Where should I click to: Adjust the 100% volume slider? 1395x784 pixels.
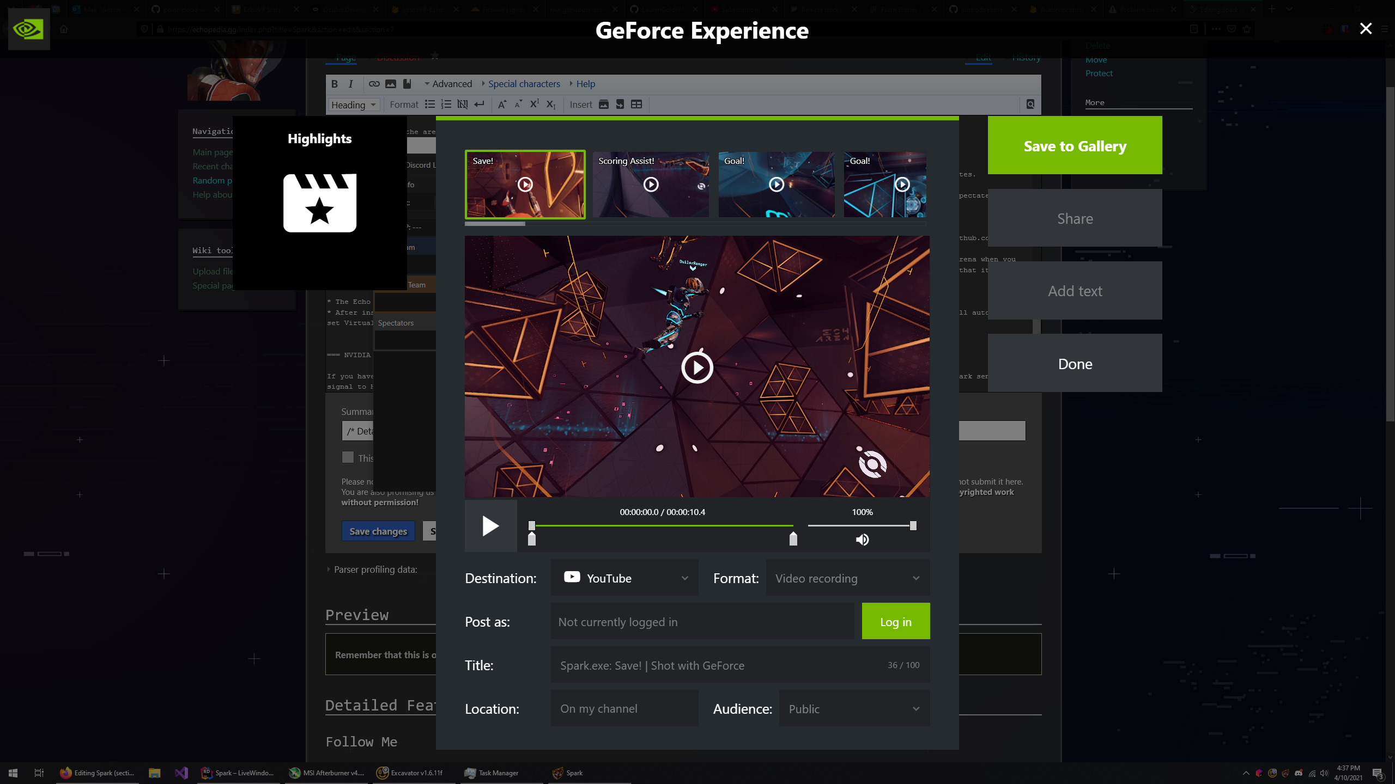pos(861,525)
